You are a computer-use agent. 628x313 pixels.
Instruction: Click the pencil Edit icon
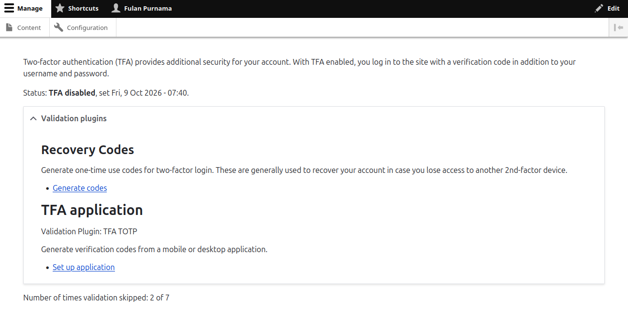click(599, 8)
